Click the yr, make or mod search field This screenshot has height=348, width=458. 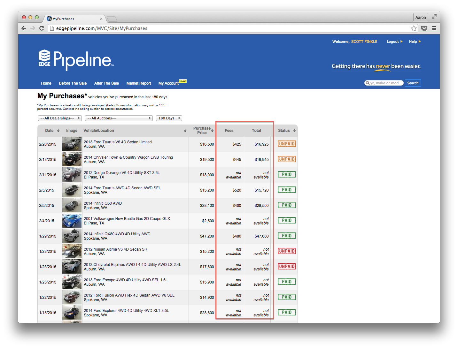384,83
